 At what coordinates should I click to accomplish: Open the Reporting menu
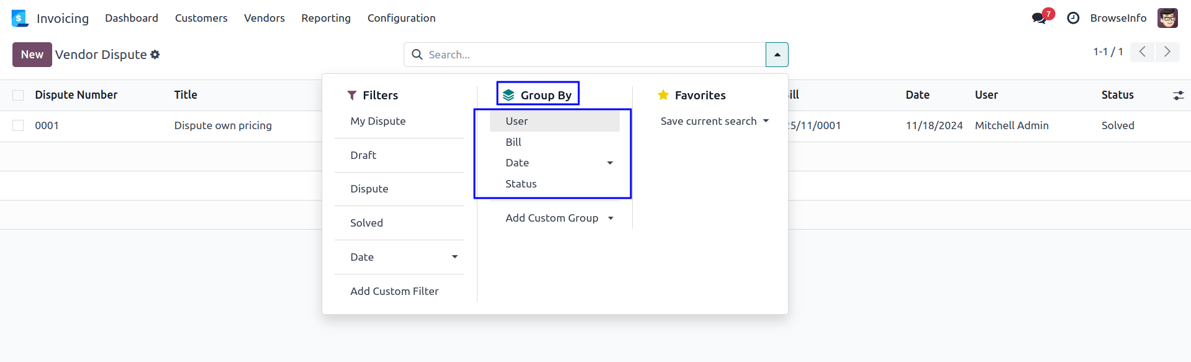point(326,18)
